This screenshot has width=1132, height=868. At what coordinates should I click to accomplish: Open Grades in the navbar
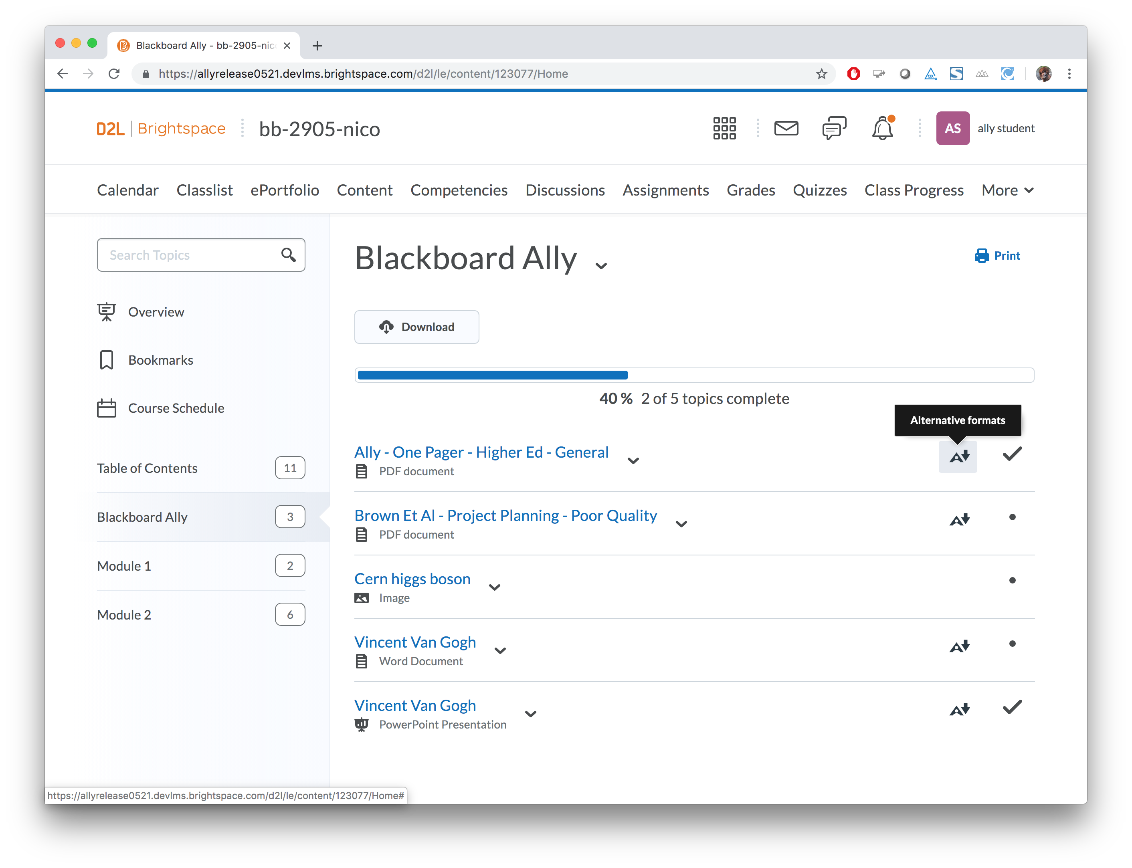(x=751, y=190)
